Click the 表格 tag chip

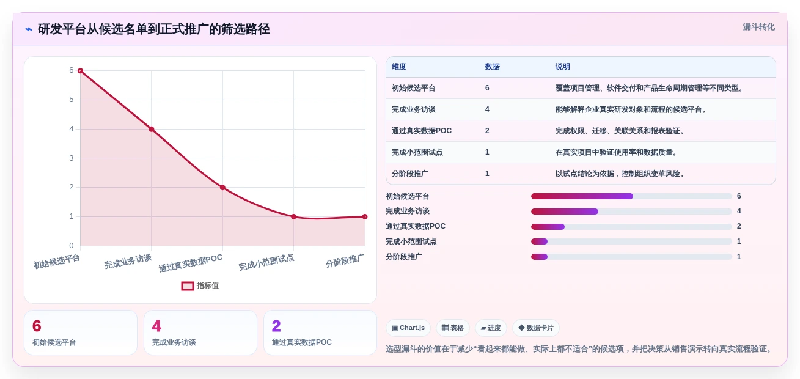tap(453, 328)
